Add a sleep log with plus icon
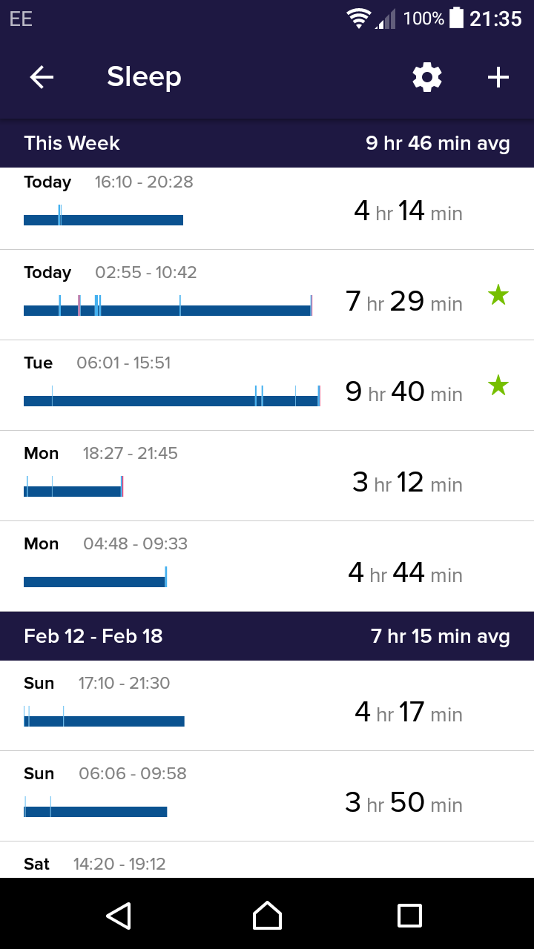This screenshot has width=534, height=949. pyautogui.click(x=498, y=77)
